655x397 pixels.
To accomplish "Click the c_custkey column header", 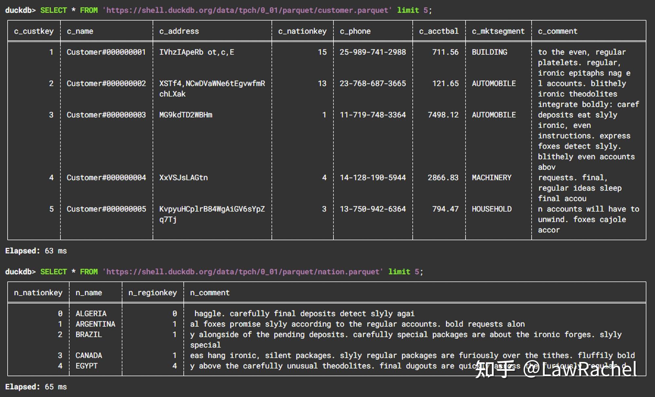I will click(34, 31).
